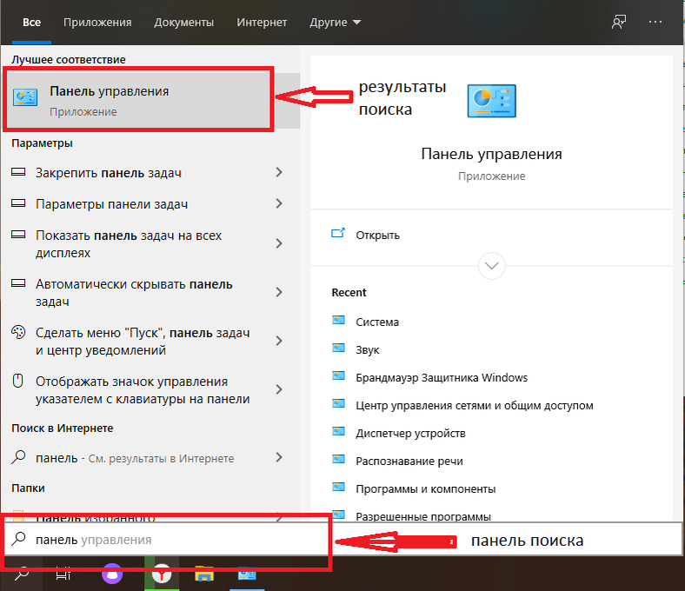Image resolution: width=685 pixels, height=591 pixels.
Task: Open Разрешенные программы recent entry
Action: coord(423,516)
